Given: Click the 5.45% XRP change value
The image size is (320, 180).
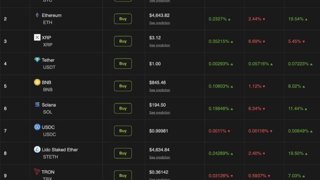Looking at the screenshot, I should point(295,42).
